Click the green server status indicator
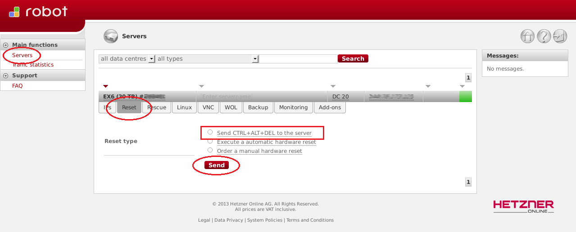Image resolution: width=576 pixels, height=232 pixels. [x=466, y=96]
